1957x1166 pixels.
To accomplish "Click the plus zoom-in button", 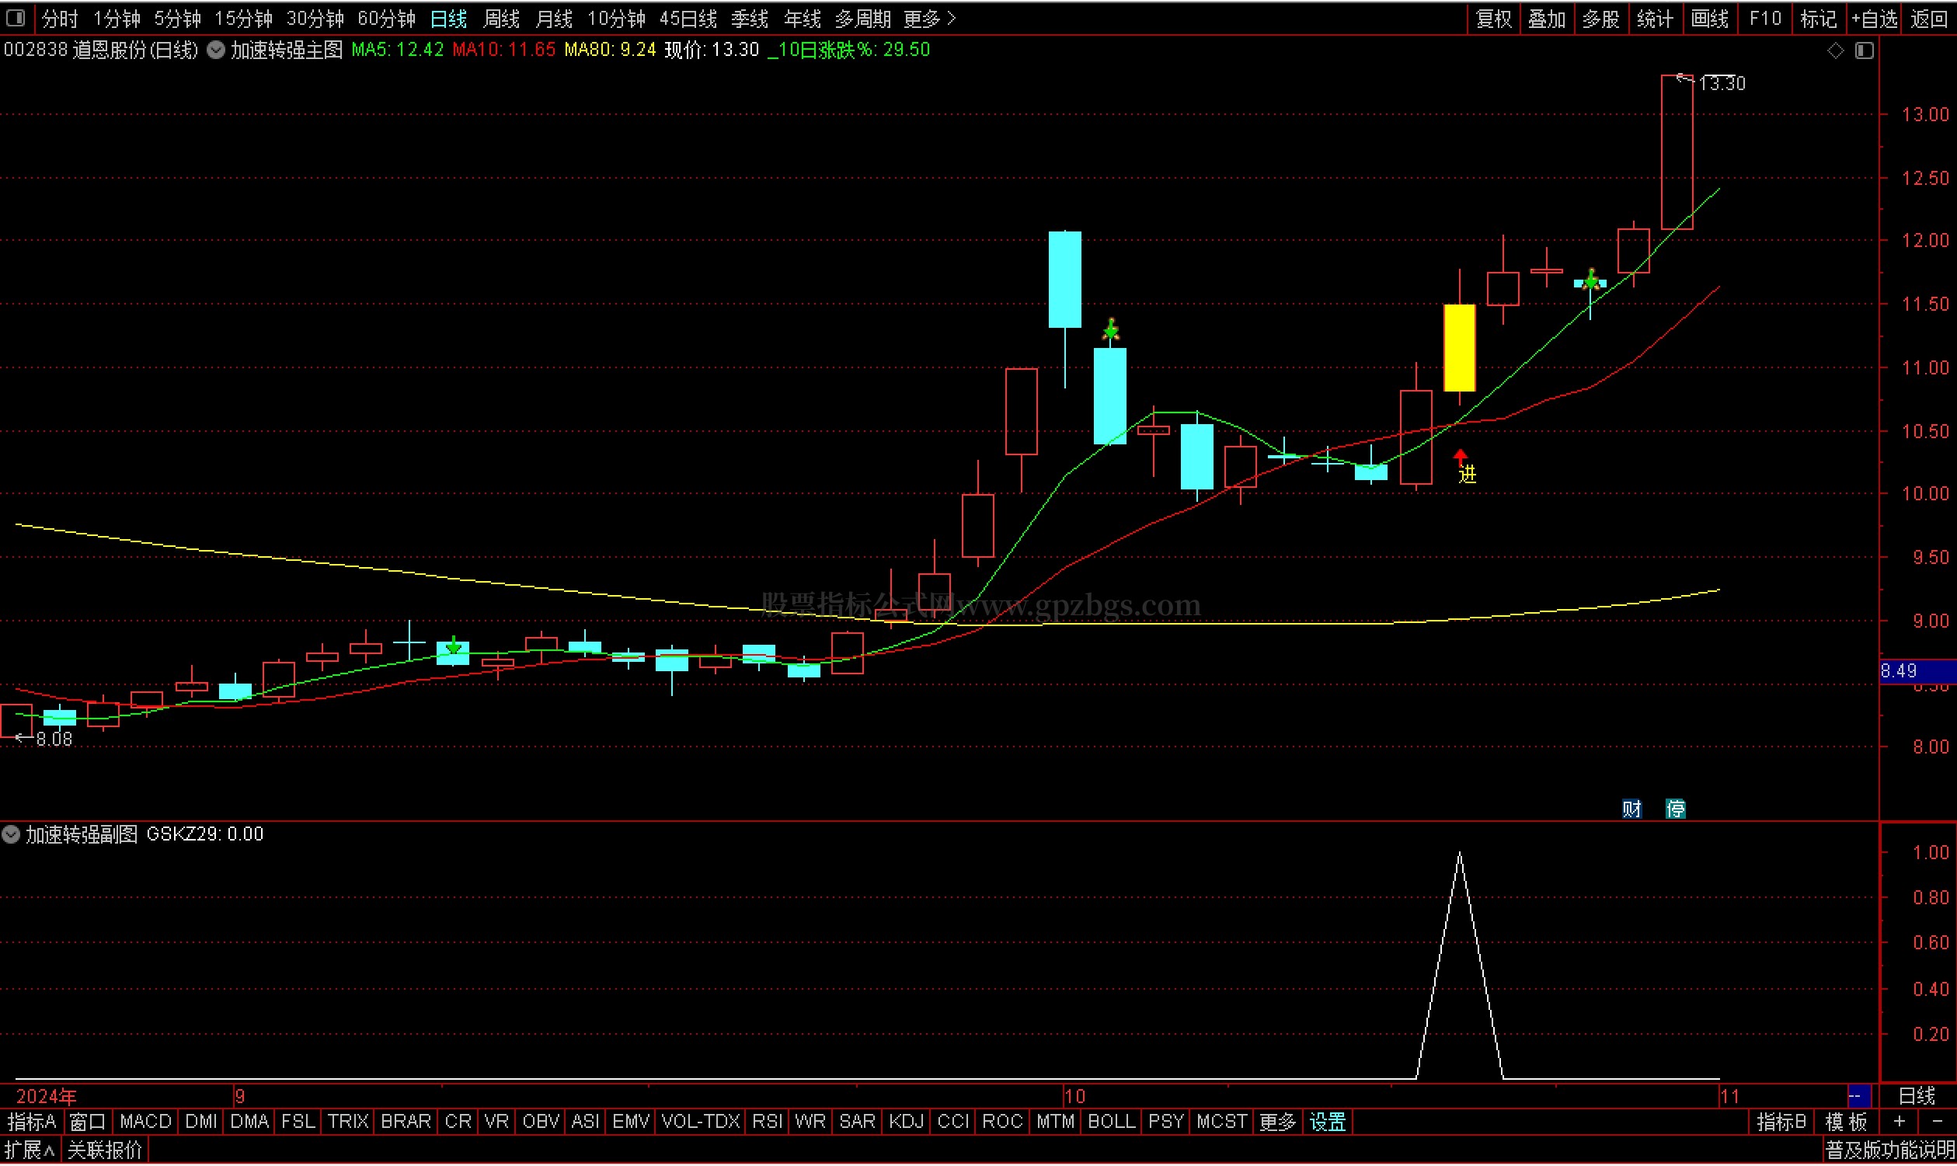I will pyautogui.click(x=1900, y=1123).
